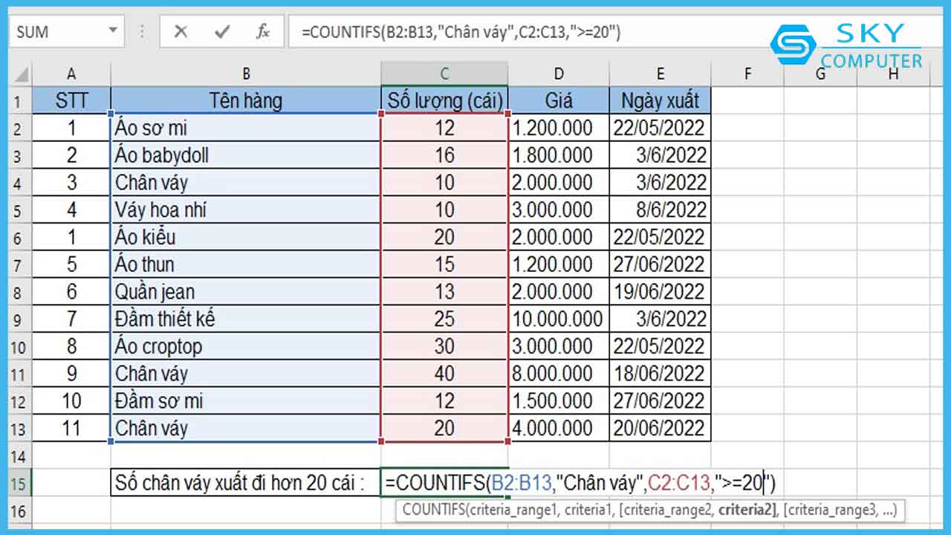Select the cell 'Áo croptop'

point(246,346)
